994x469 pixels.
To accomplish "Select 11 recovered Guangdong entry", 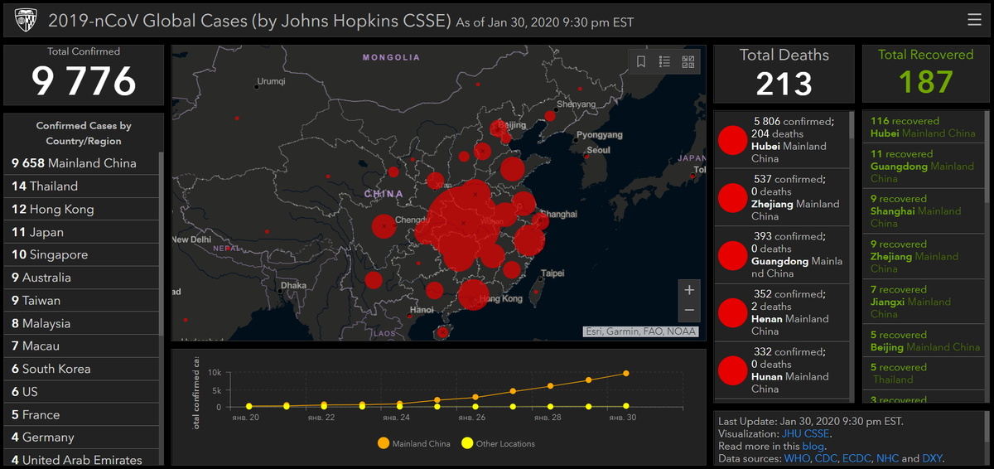I will [x=923, y=166].
